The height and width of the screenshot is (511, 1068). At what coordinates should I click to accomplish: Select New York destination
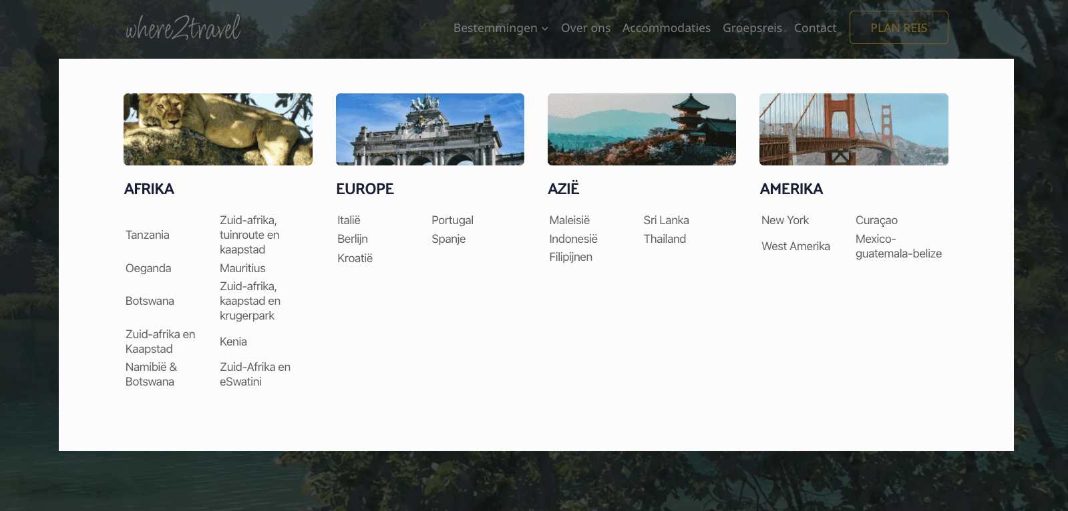pos(785,220)
